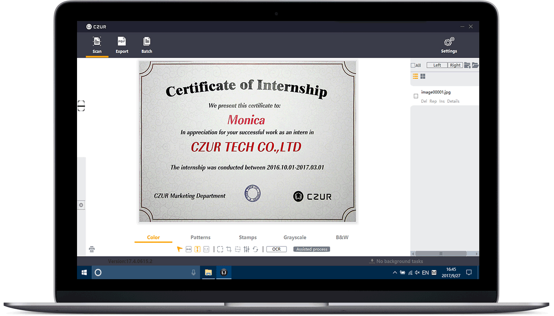The height and width of the screenshot is (316, 554).
Task: Click the file panel scrollbar left arrow
Action: [x=413, y=254]
